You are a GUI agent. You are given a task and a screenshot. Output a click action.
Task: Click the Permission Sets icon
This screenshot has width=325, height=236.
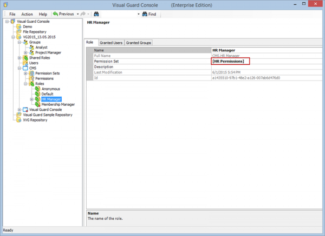tap(31, 73)
